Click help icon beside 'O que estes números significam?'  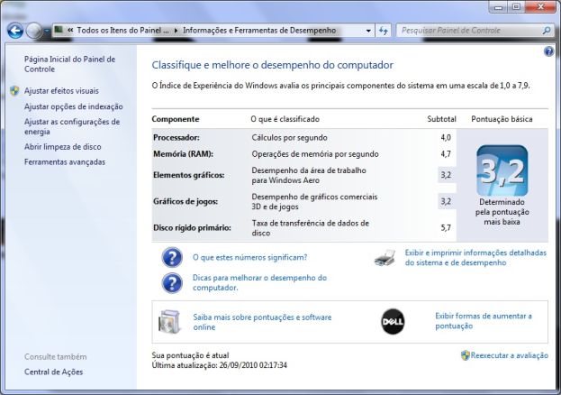coord(172,257)
